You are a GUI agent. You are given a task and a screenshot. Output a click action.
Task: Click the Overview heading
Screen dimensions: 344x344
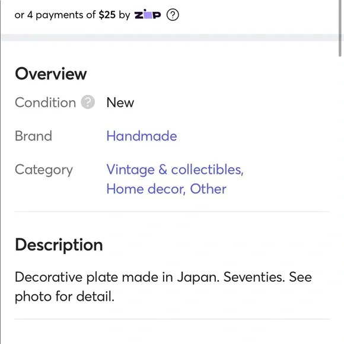click(51, 74)
